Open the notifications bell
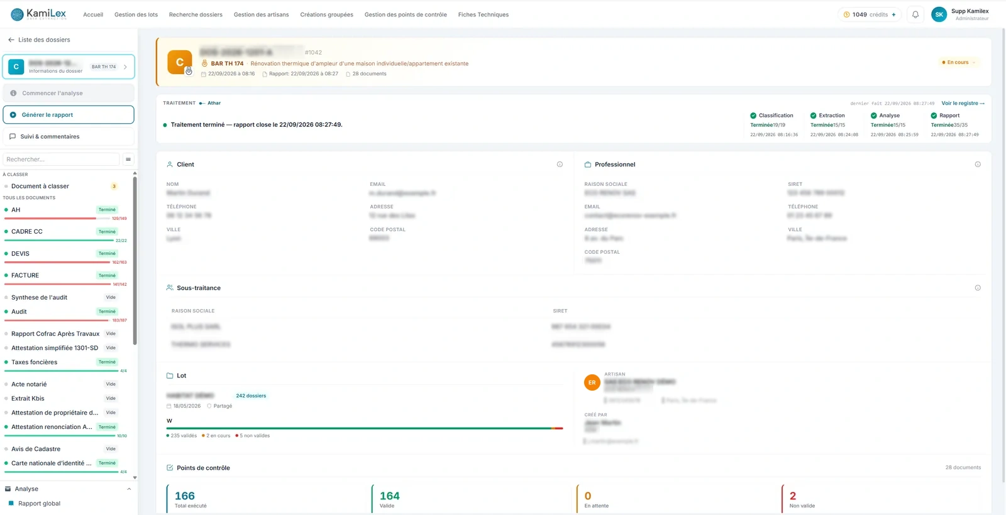The width and height of the screenshot is (1006, 515). [915, 14]
